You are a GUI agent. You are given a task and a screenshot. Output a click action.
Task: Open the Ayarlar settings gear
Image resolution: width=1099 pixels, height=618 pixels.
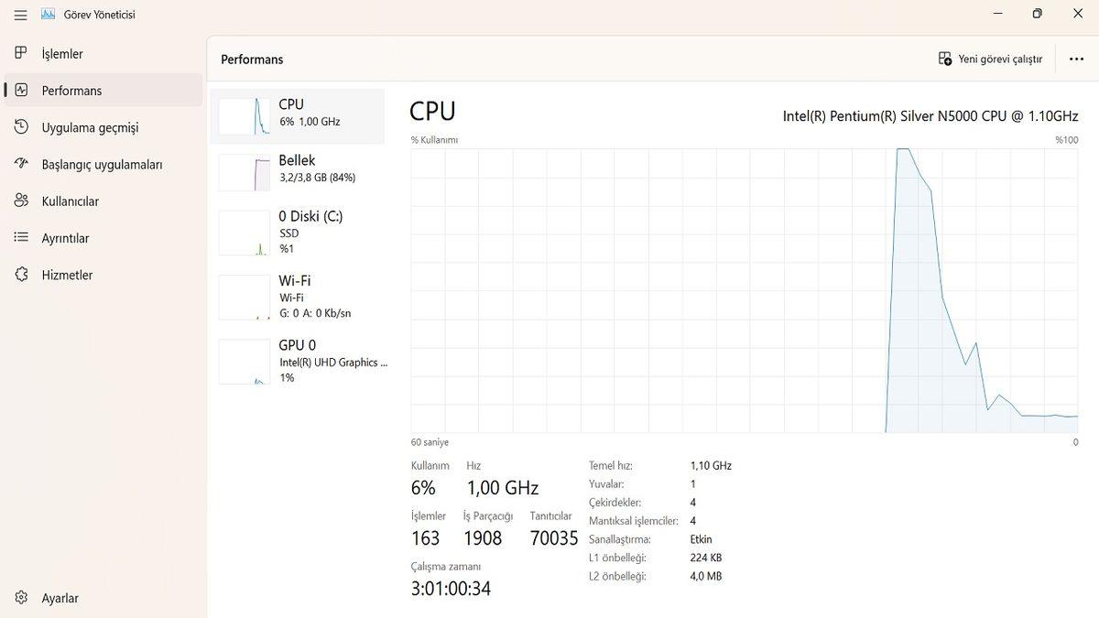point(21,598)
